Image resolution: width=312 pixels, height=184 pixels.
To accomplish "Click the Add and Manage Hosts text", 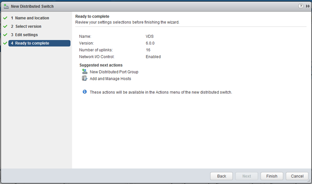I will [x=110, y=79].
